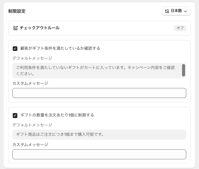Click the デフォルトメッセージ label under gift condition check
The image size is (199, 169).
click(32, 58)
